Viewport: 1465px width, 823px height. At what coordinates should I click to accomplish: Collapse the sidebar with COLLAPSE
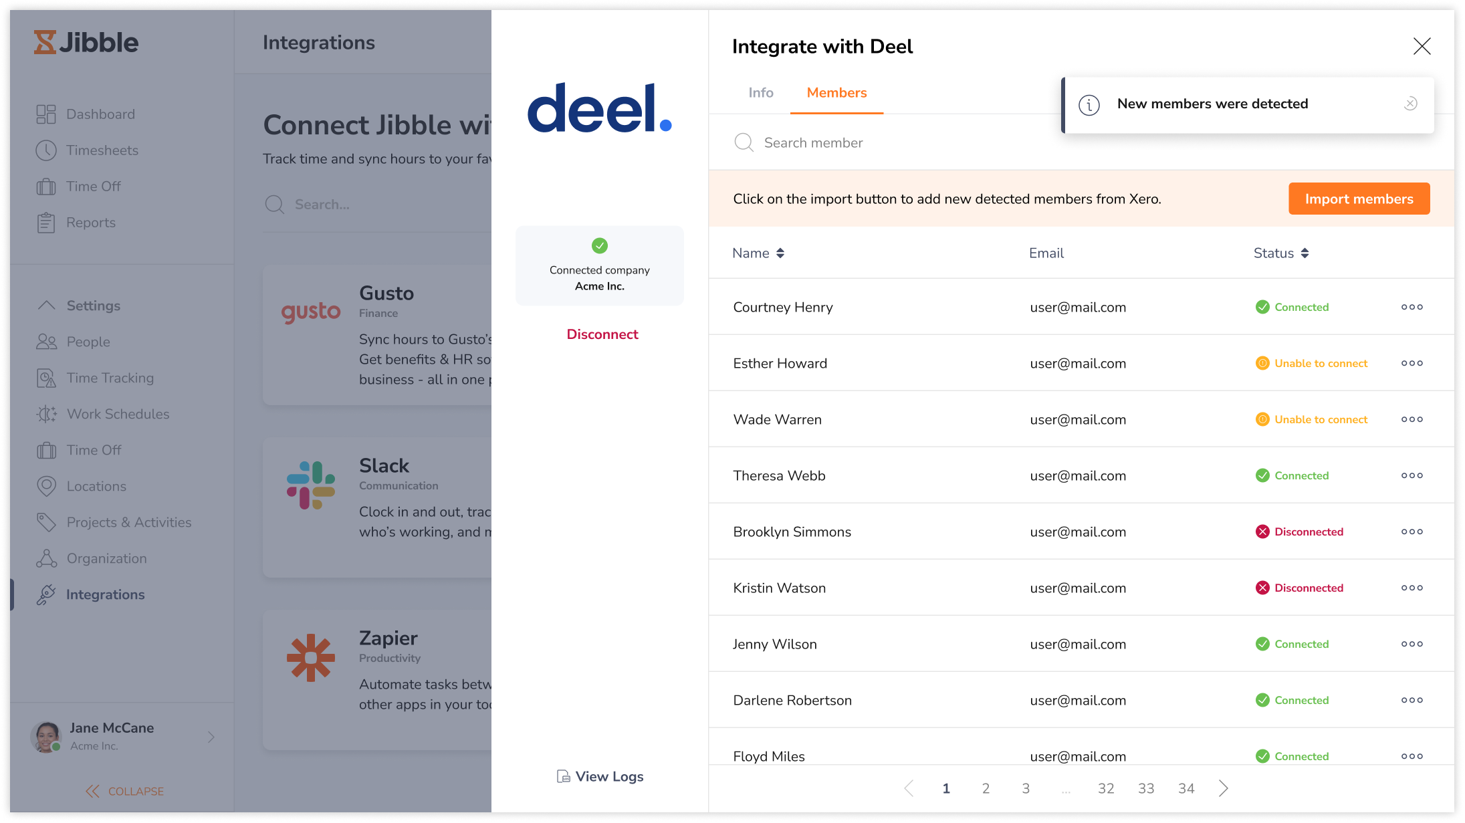tap(124, 791)
